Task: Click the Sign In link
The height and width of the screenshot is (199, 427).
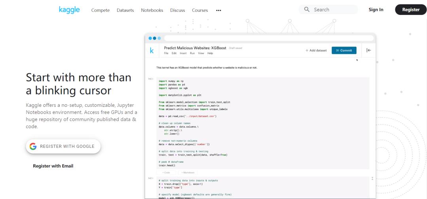Action: tap(376, 9)
